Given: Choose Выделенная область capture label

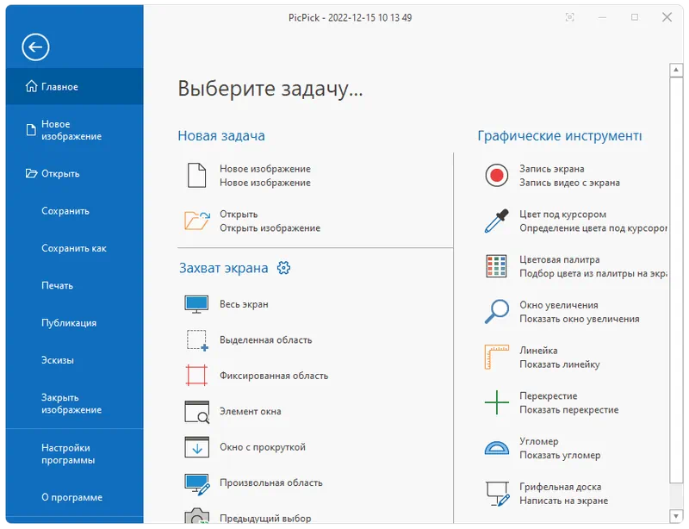Looking at the screenshot, I should pyautogui.click(x=266, y=340).
